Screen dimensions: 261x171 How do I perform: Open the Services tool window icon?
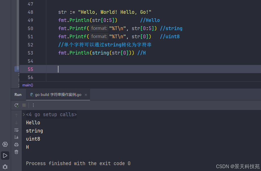5,144
